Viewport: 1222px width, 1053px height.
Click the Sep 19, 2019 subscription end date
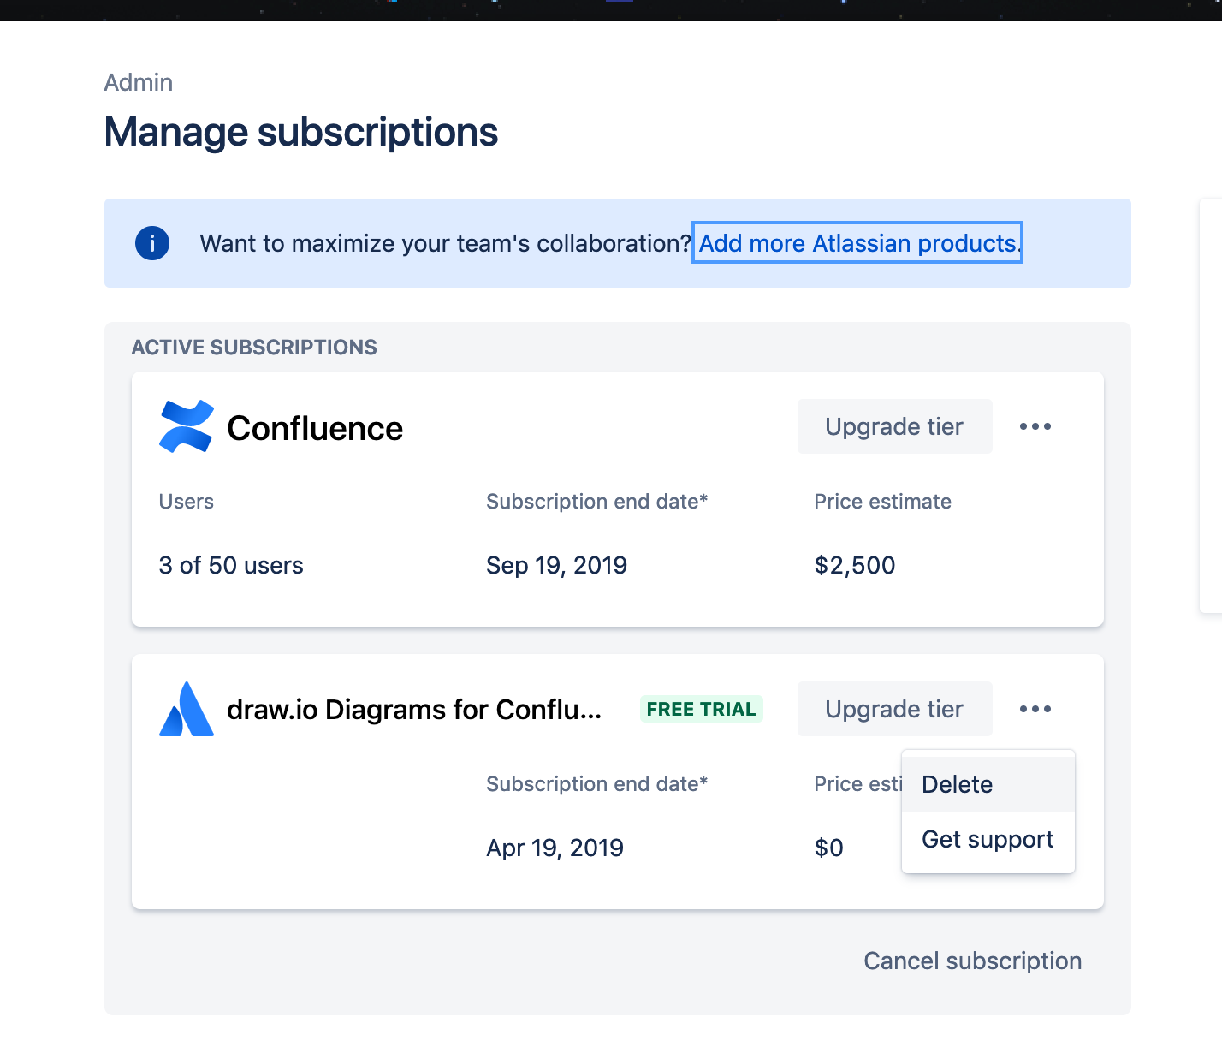[556, 565]
